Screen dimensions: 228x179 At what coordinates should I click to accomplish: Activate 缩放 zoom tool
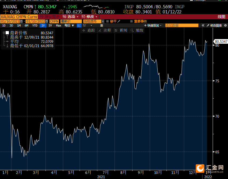click(x=137, y=31)
